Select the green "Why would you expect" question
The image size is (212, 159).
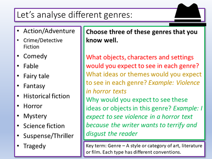[144, 117]
